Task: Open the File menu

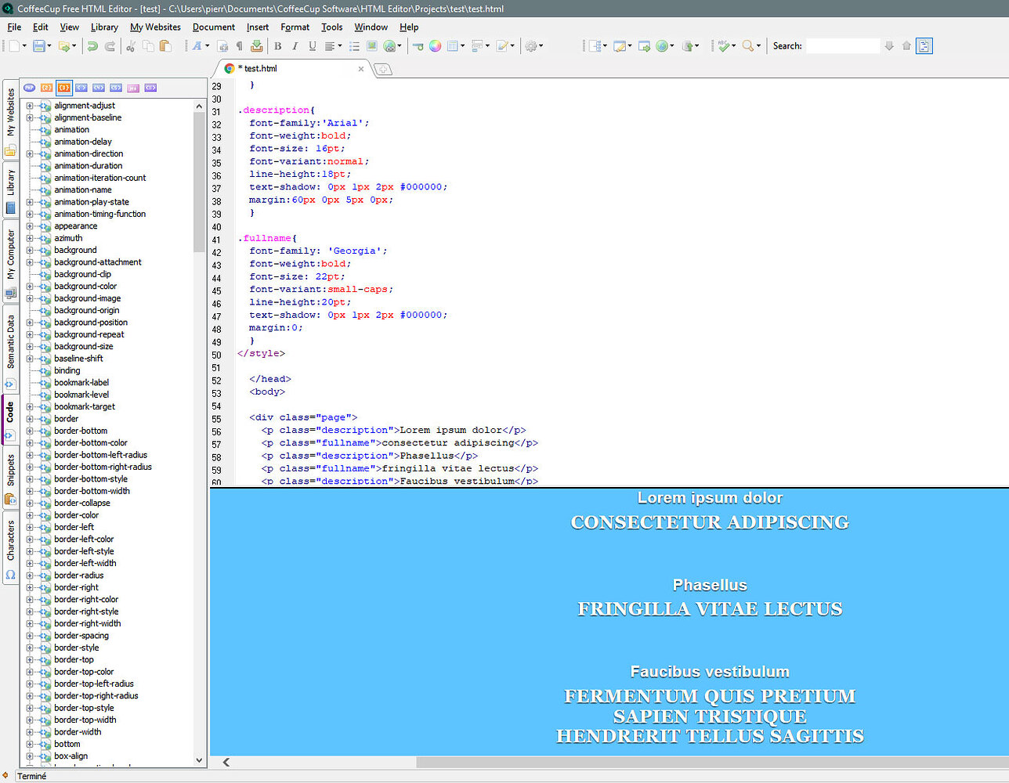Action: [14, 27]
